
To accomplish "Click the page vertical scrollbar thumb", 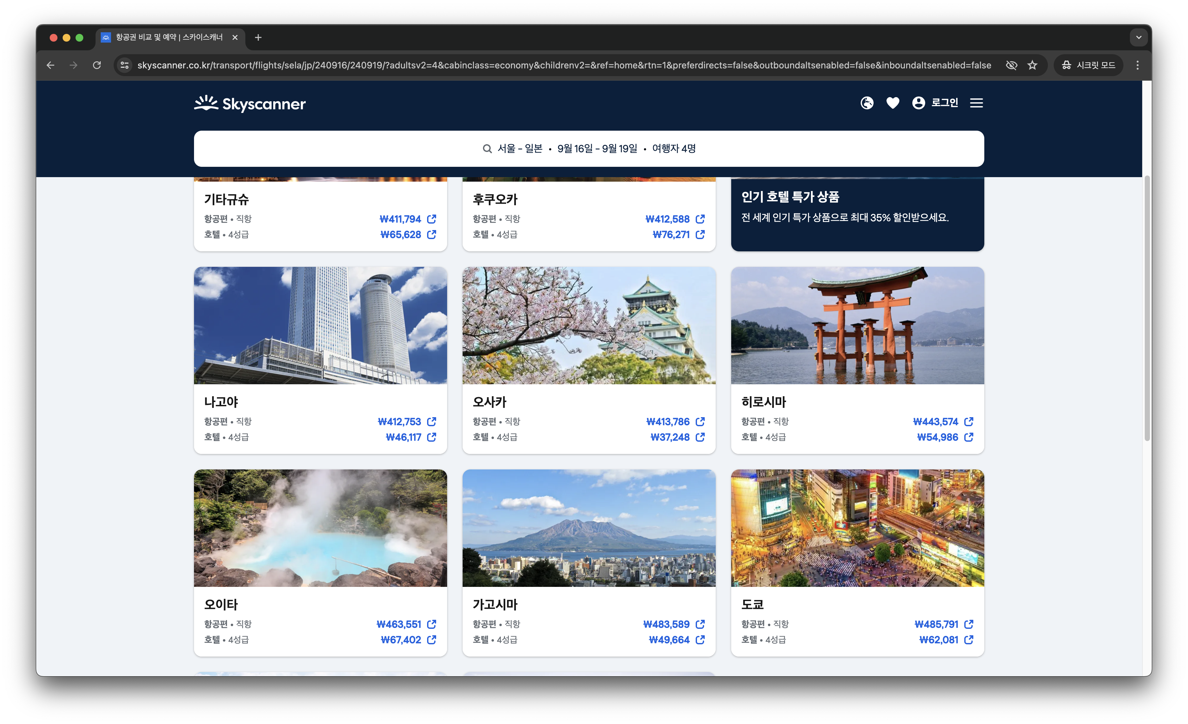I will [1147, 308].
